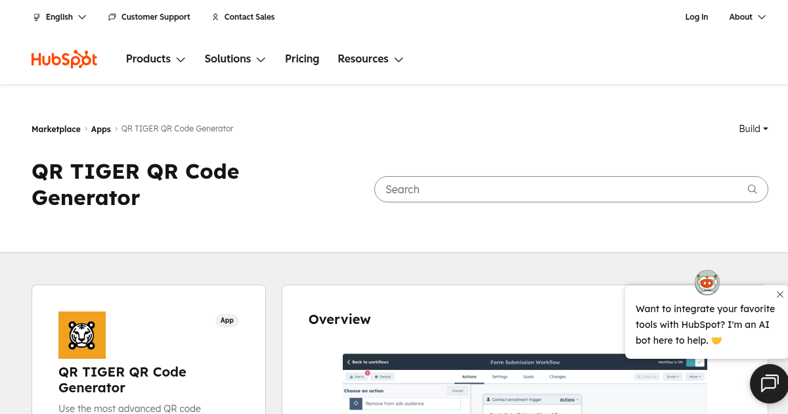Click the HubSpot logo
The height and width of the screenshot is (414, 788).
[64, 59]
